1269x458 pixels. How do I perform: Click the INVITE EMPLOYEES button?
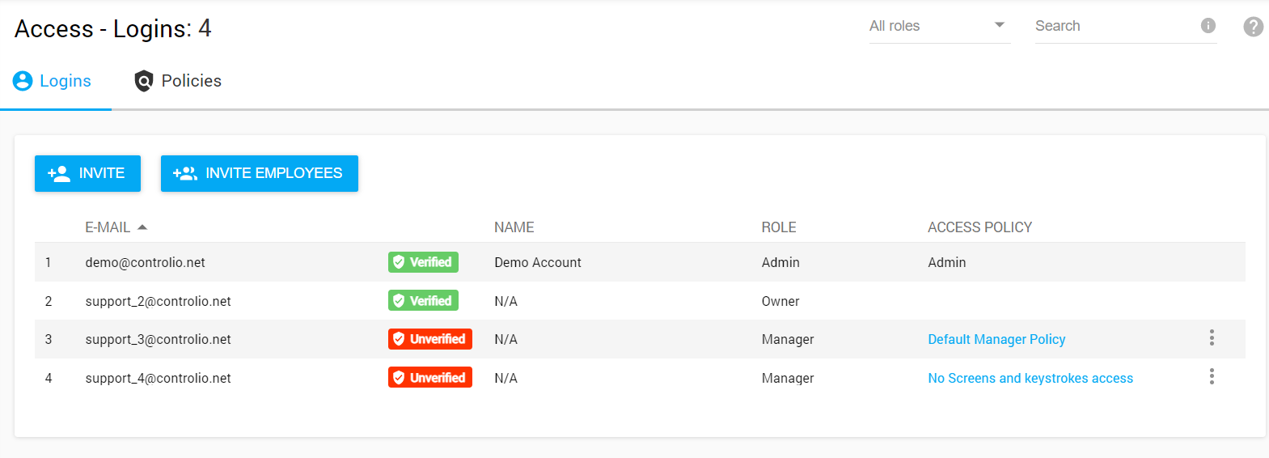[259, 173]
